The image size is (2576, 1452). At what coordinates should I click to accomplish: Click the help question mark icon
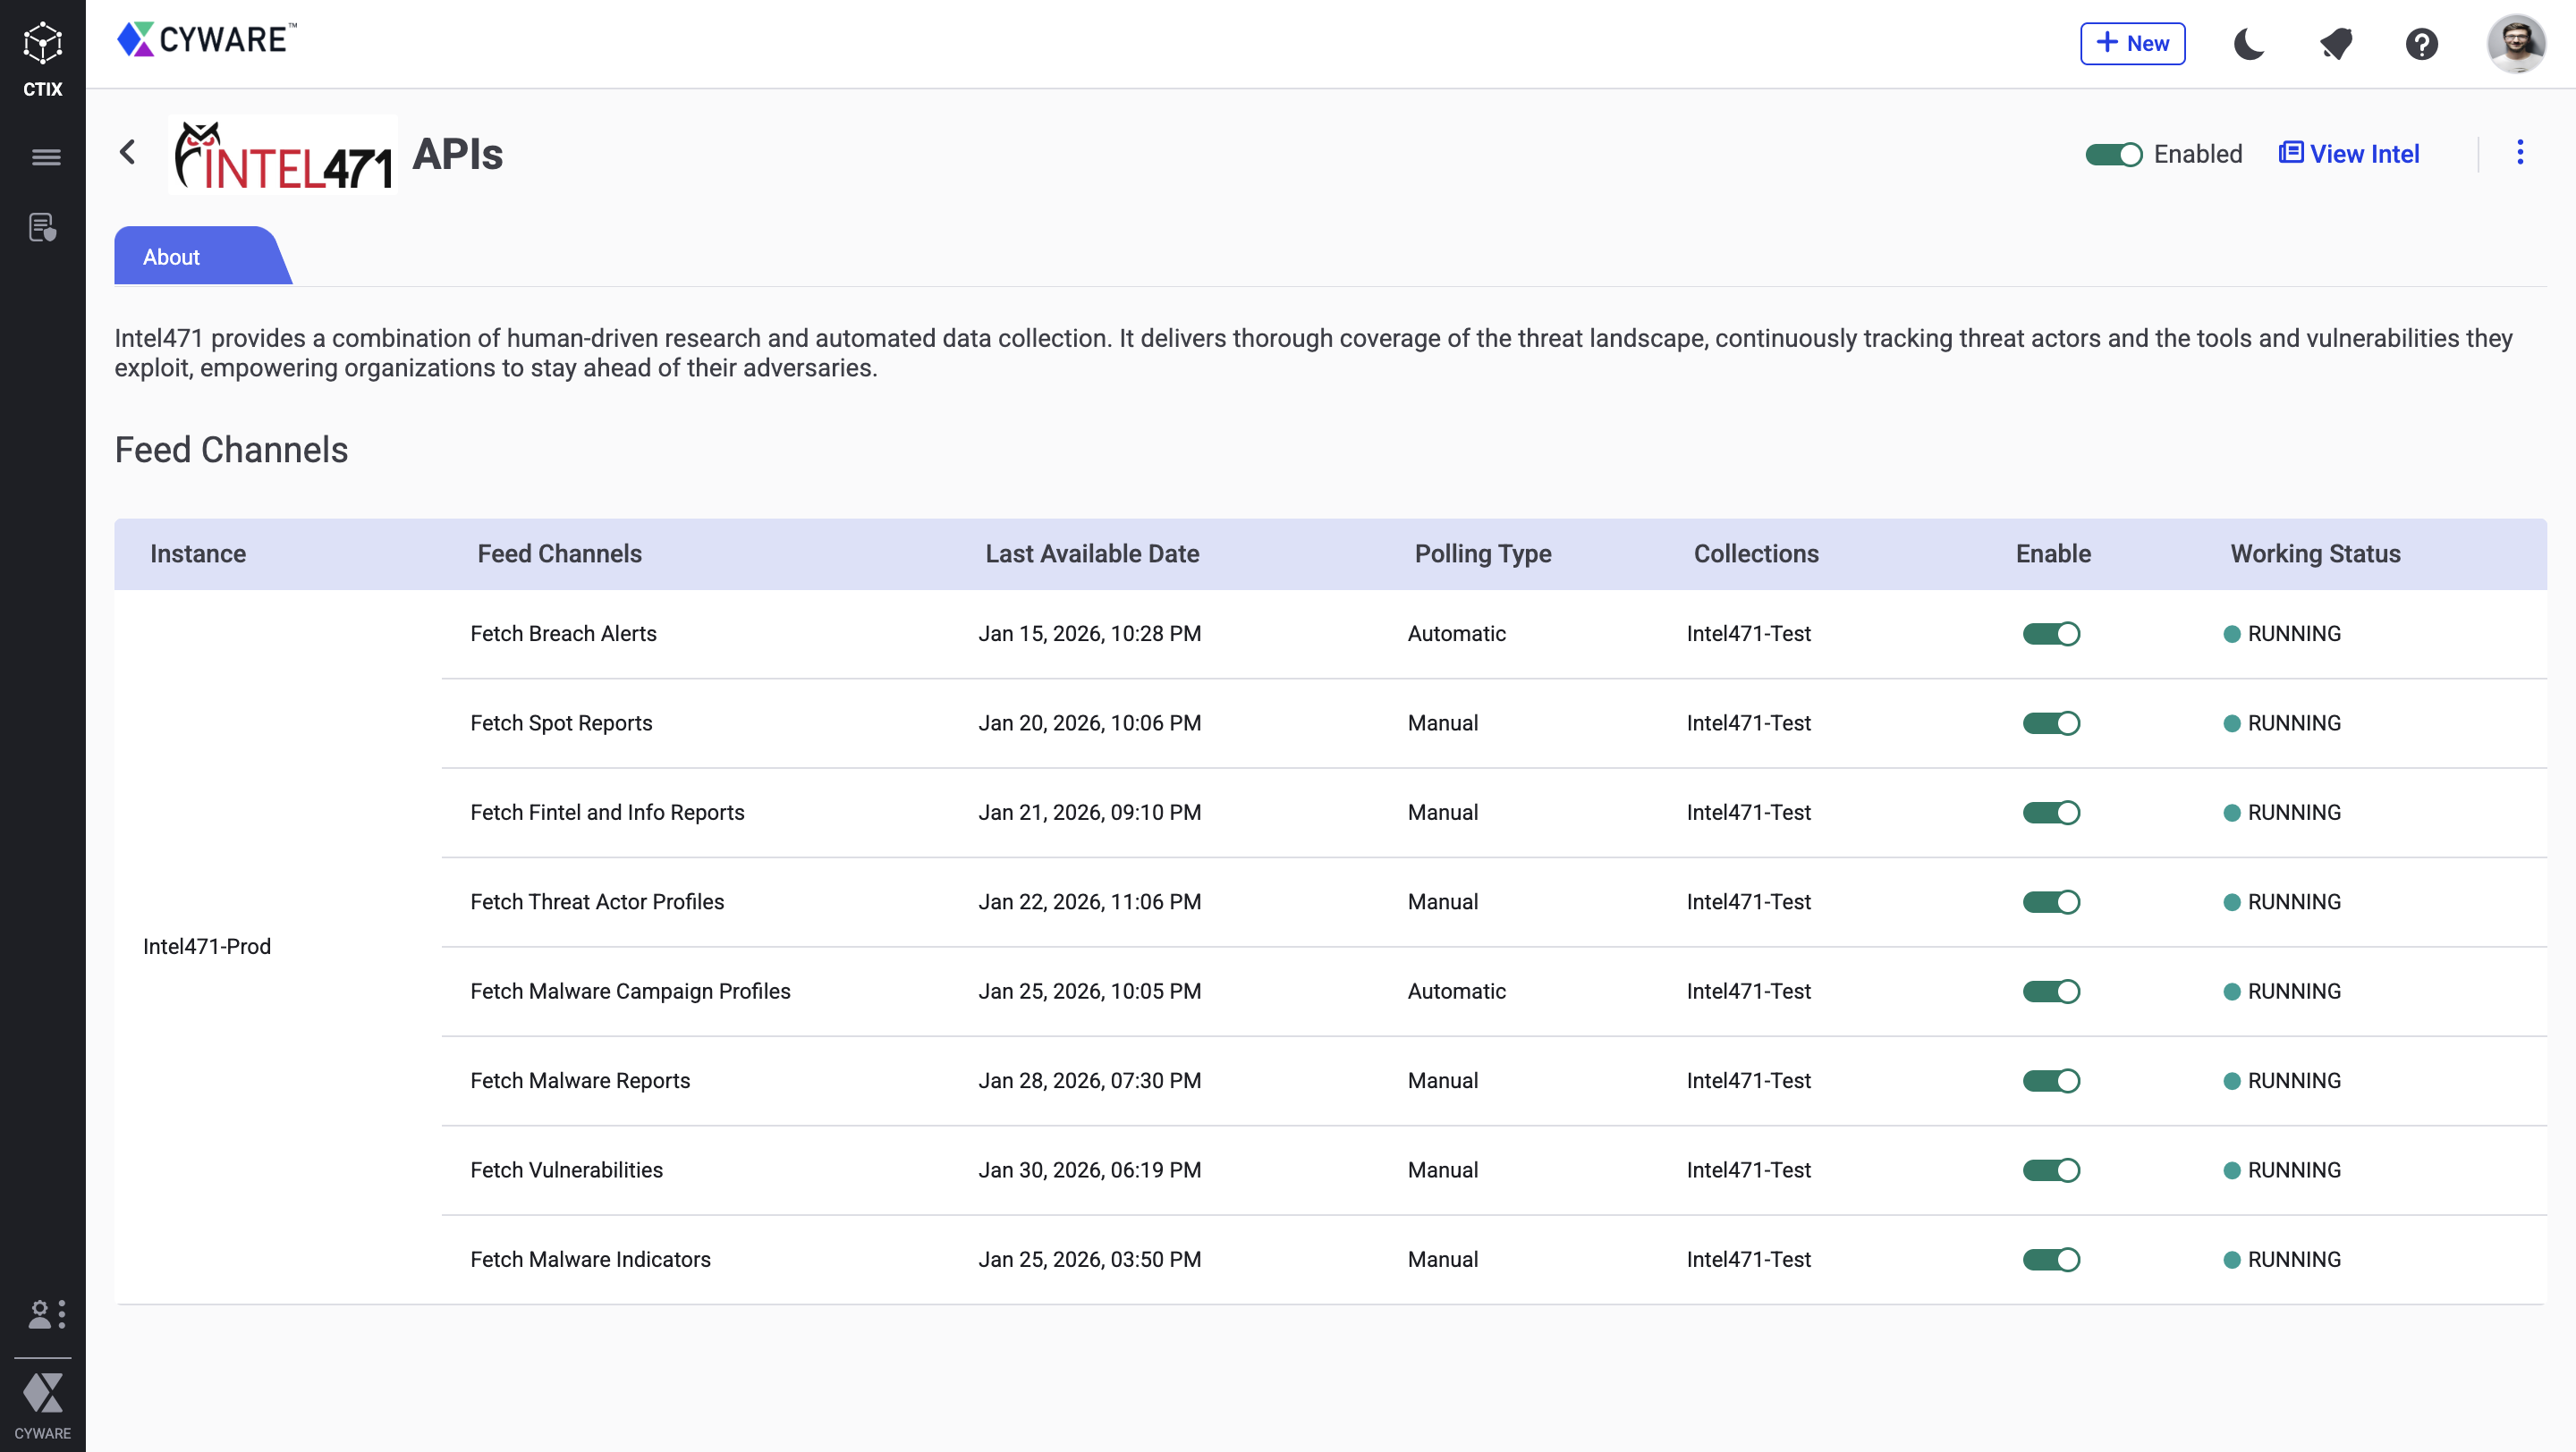point(2421,44)
